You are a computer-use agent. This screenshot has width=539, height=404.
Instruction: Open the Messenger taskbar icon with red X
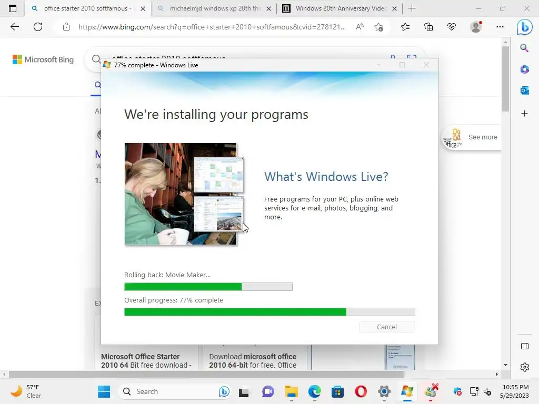tap(431, 391)
